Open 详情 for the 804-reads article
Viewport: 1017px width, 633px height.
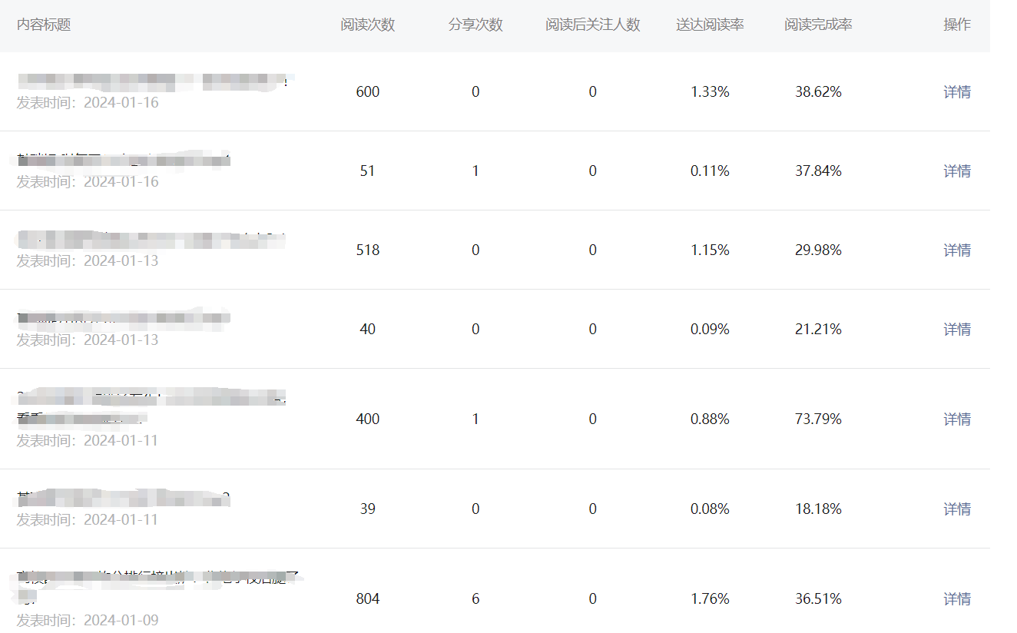point(957,599)
